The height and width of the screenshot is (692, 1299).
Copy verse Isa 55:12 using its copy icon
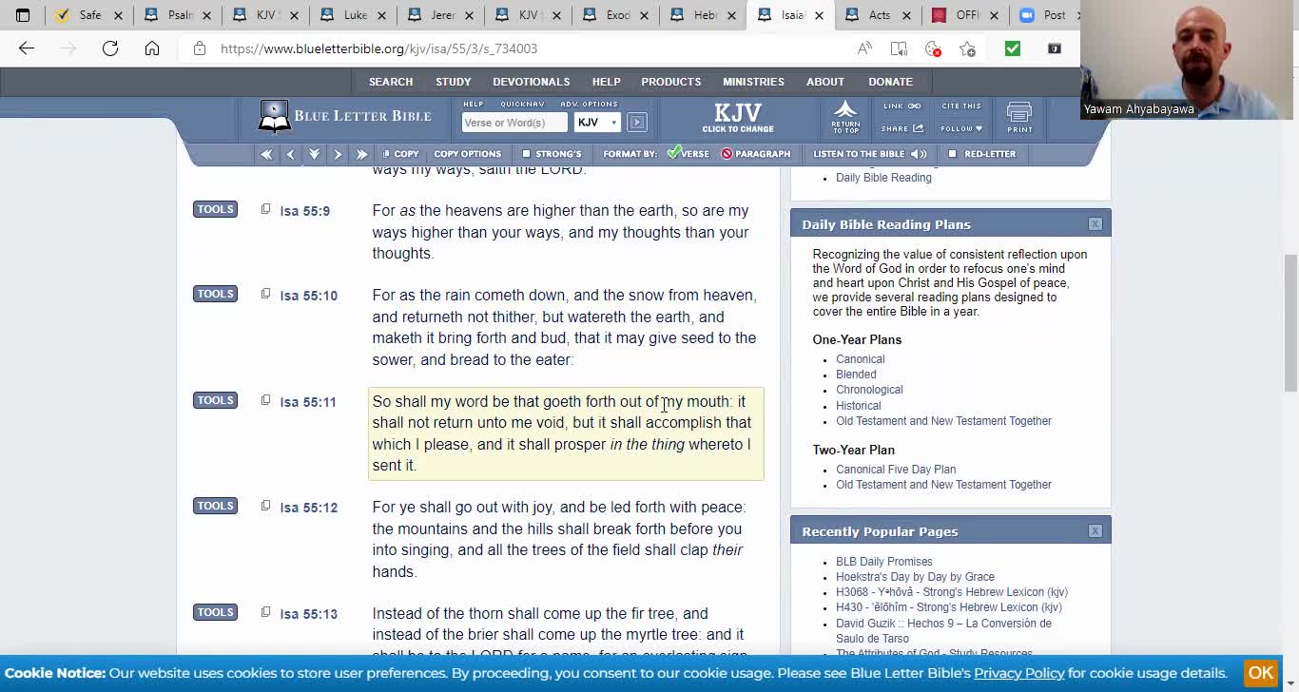pos(265,506)
